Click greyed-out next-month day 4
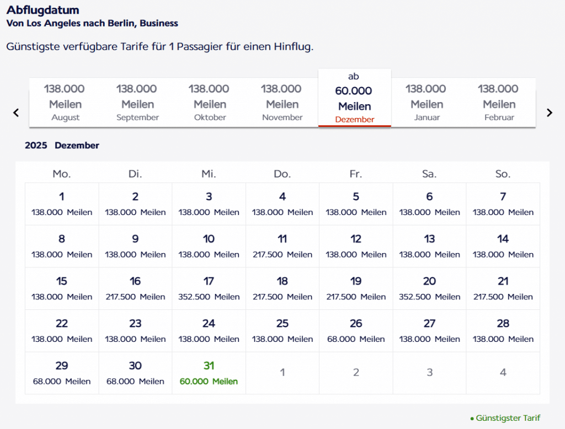This screenshot has height=429, width=565. point(503,373)
